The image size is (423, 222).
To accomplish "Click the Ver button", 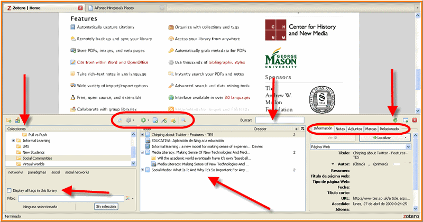I will click(333, 138).
